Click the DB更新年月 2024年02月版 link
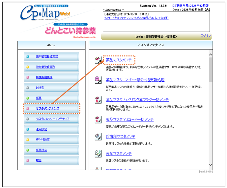The width and height of the screenshot is (227, 188). [190, 6]
